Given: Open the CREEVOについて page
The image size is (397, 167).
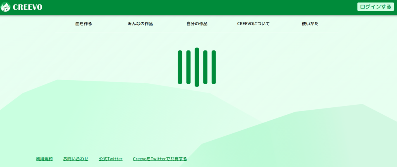Looking at the screenshot, I should pyautogui.click(x=254, y=24).
